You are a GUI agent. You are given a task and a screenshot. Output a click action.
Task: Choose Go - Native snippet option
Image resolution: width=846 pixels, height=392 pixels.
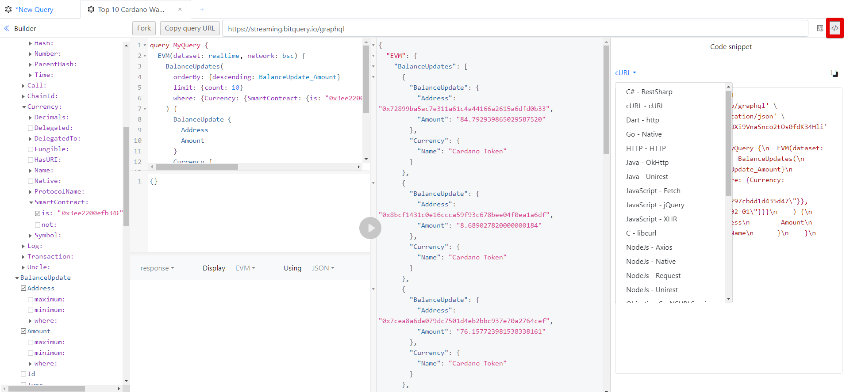pyautogui.click(x=644, y=134)
